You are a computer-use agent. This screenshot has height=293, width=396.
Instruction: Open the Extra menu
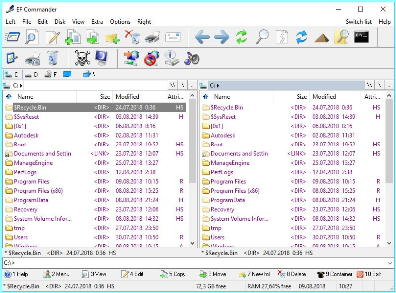point(97,22)
